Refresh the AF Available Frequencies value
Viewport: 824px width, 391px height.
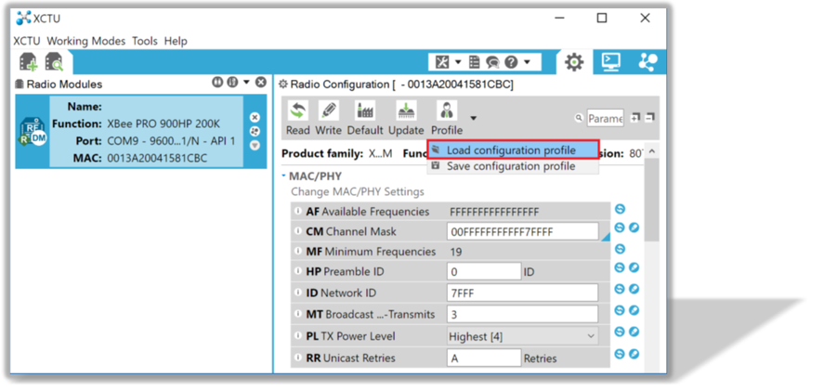tap(620, 209)
